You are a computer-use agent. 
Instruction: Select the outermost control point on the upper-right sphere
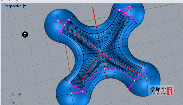point(129,7)
